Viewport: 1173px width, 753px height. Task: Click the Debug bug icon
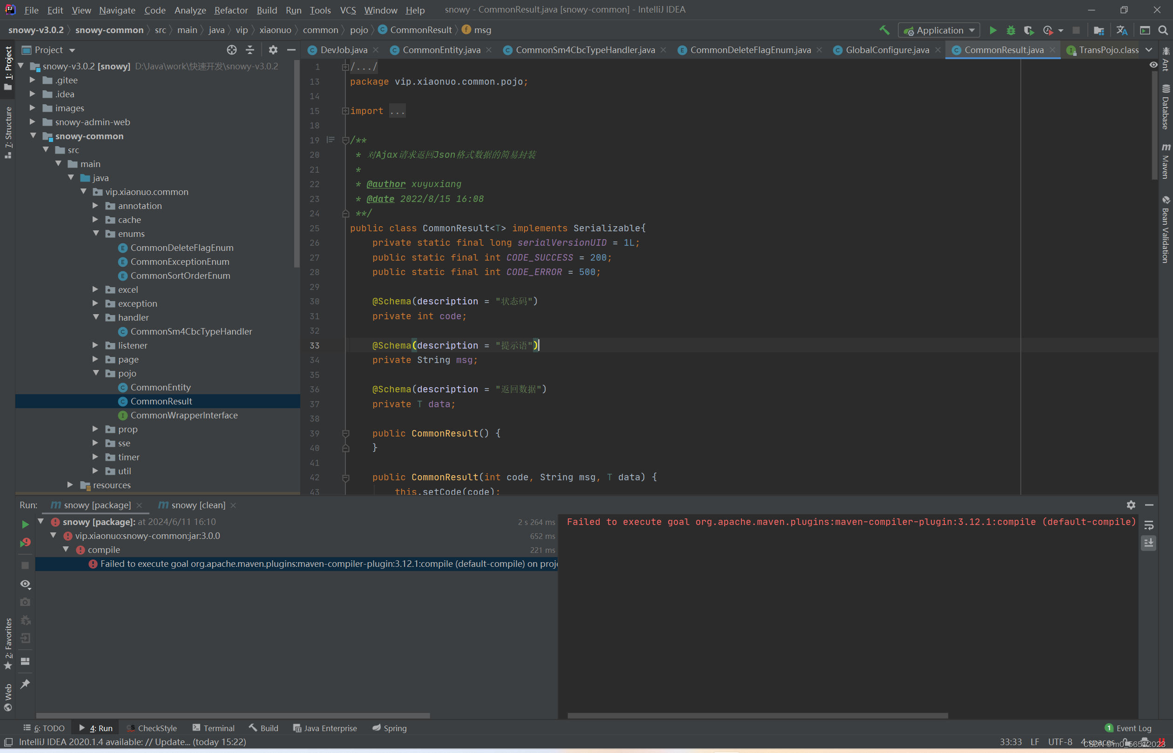(x=1011, y=30)
